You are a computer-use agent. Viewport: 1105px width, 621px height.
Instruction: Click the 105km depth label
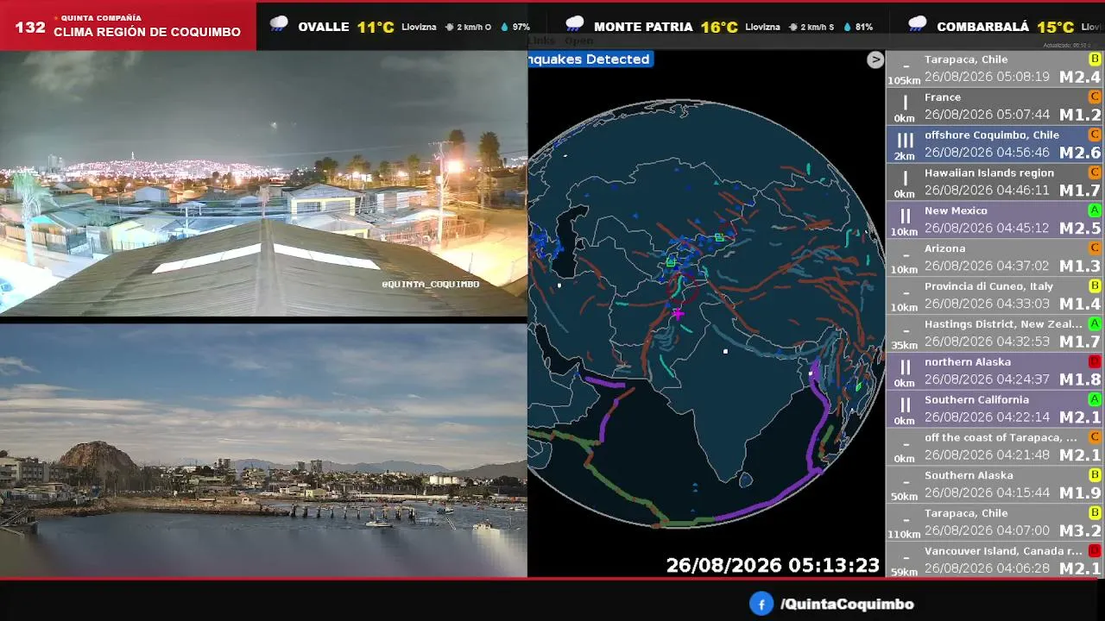(904, 80)
